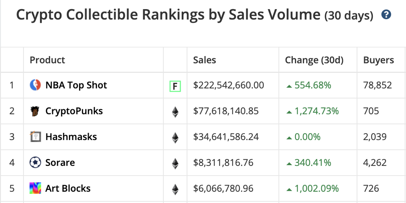The height and width of the screenshot is (203, 406).
Task: Click the Sorare soccer ball icon
Action: 36,162
